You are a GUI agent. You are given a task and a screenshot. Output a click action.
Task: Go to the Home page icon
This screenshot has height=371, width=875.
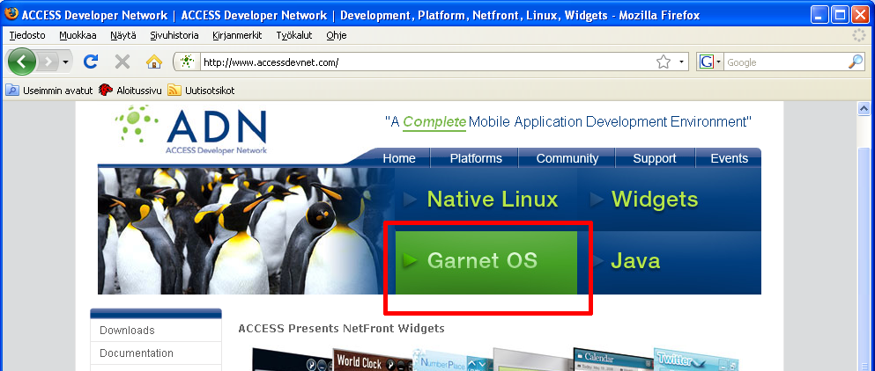tap(154, 62)
